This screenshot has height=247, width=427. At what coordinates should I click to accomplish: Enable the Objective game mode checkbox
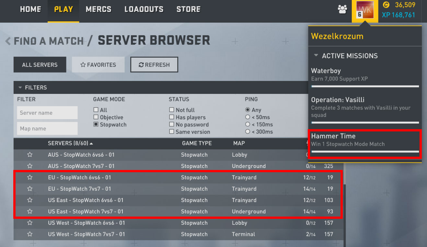coord(96,117)
